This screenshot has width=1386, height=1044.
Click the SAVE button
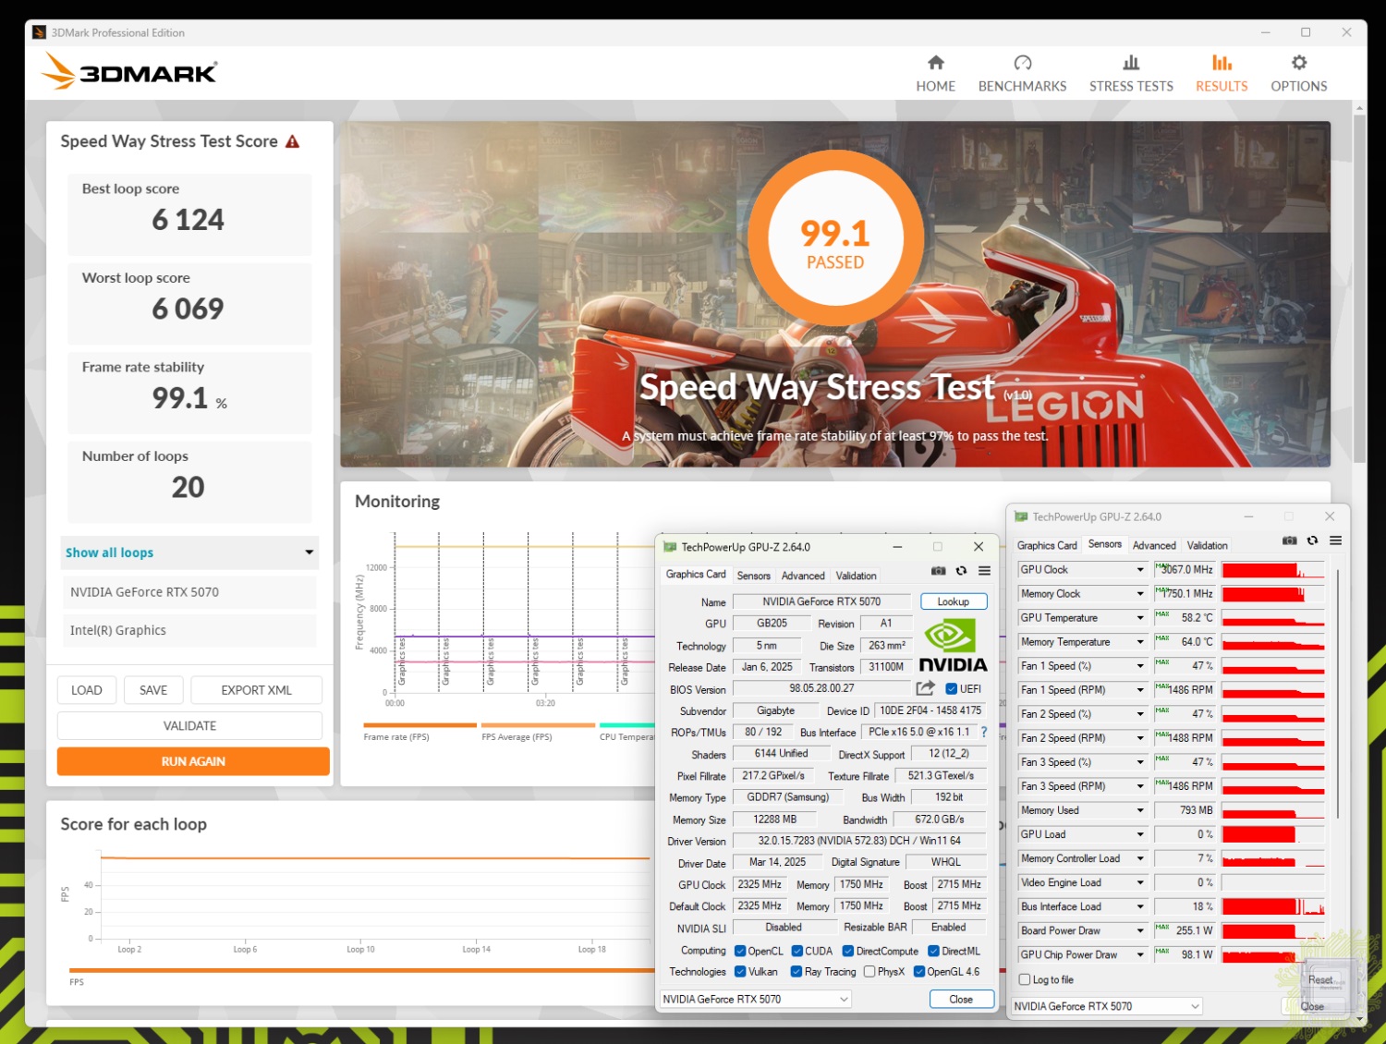(x=153, y=690)
